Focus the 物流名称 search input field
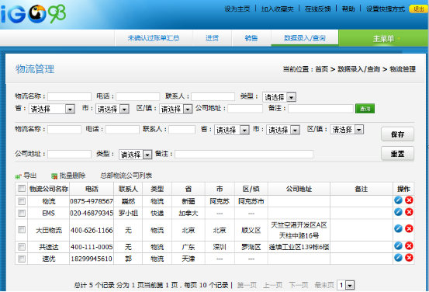The height and width of the screenshot is (292, 429). coord(70,96)
